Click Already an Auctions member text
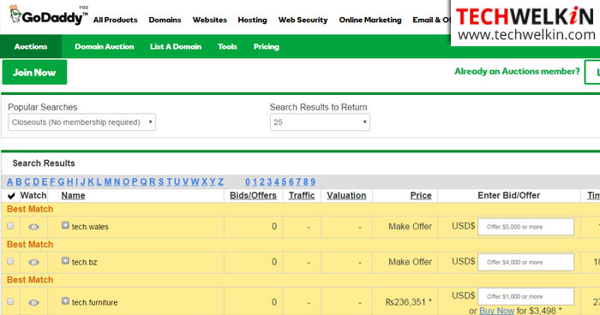The width and height of the screenshot is (600, 315). pos(517,72)
